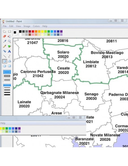
Task: Select the Curve tool
Action: pos(10,56)
